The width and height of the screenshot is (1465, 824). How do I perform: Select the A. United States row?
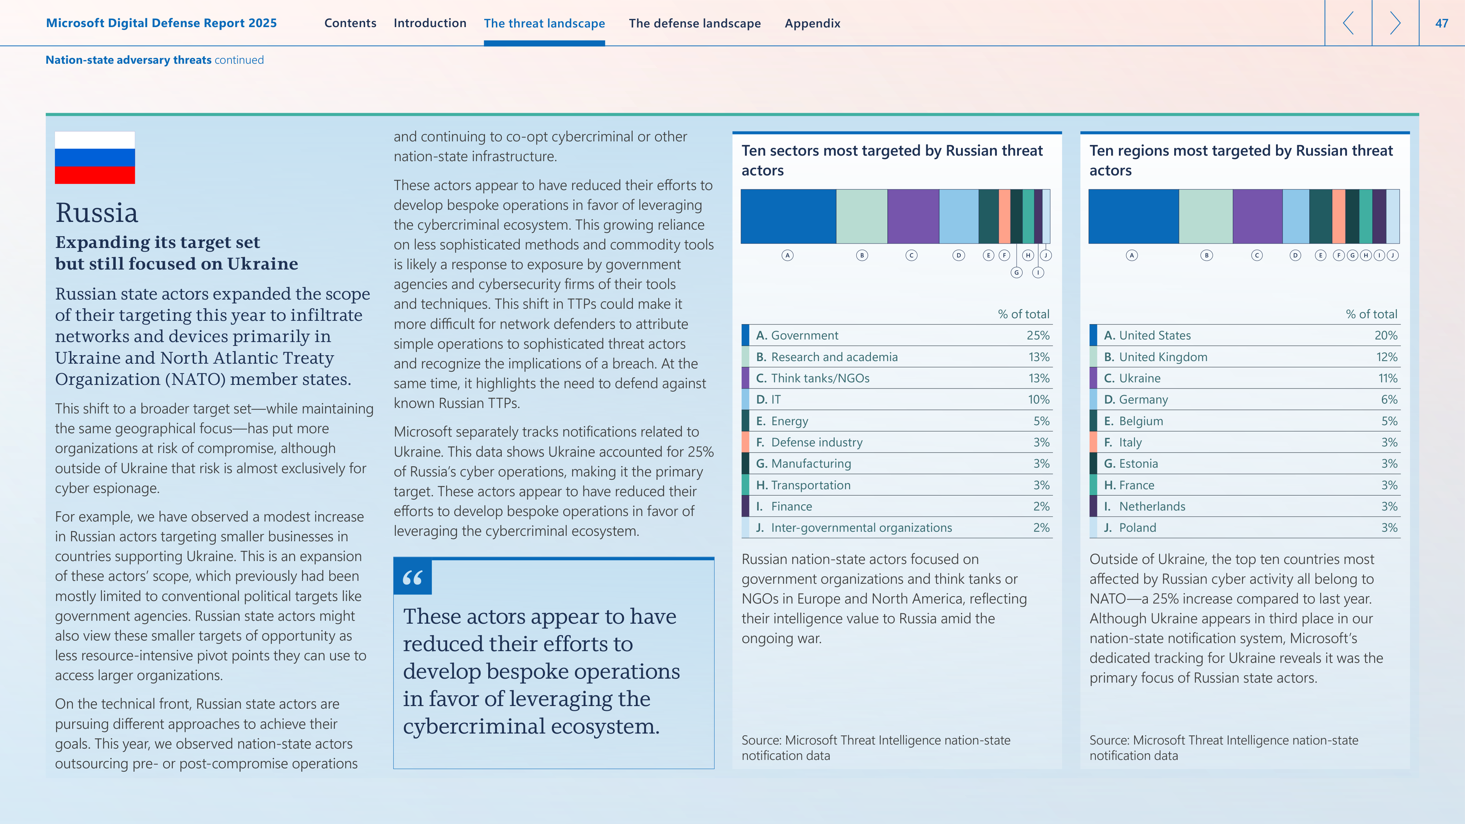coord(1245,335)
